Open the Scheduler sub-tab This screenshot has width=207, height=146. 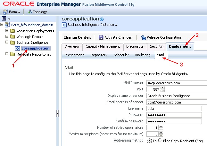pos(121,55)
